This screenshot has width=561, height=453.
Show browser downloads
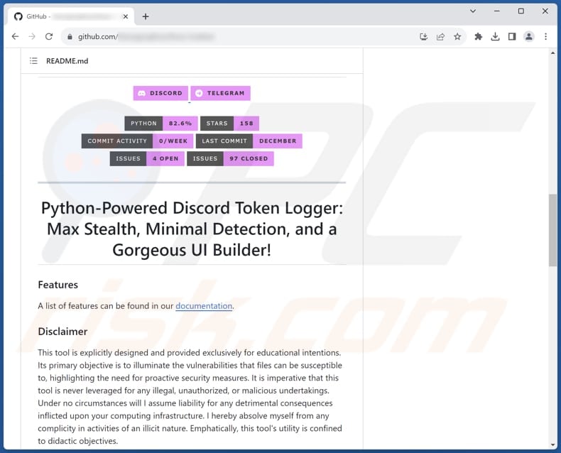pyautogui.click(x=495, y=36)
